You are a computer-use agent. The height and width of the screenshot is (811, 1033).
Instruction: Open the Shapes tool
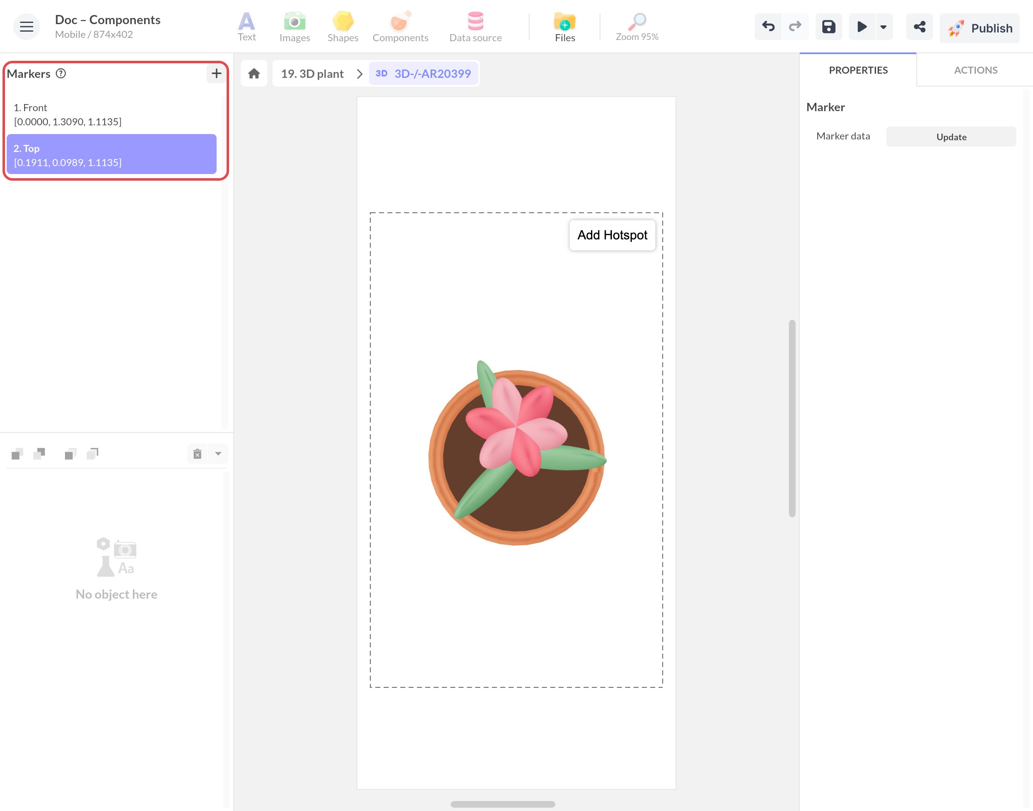[343, 27]
